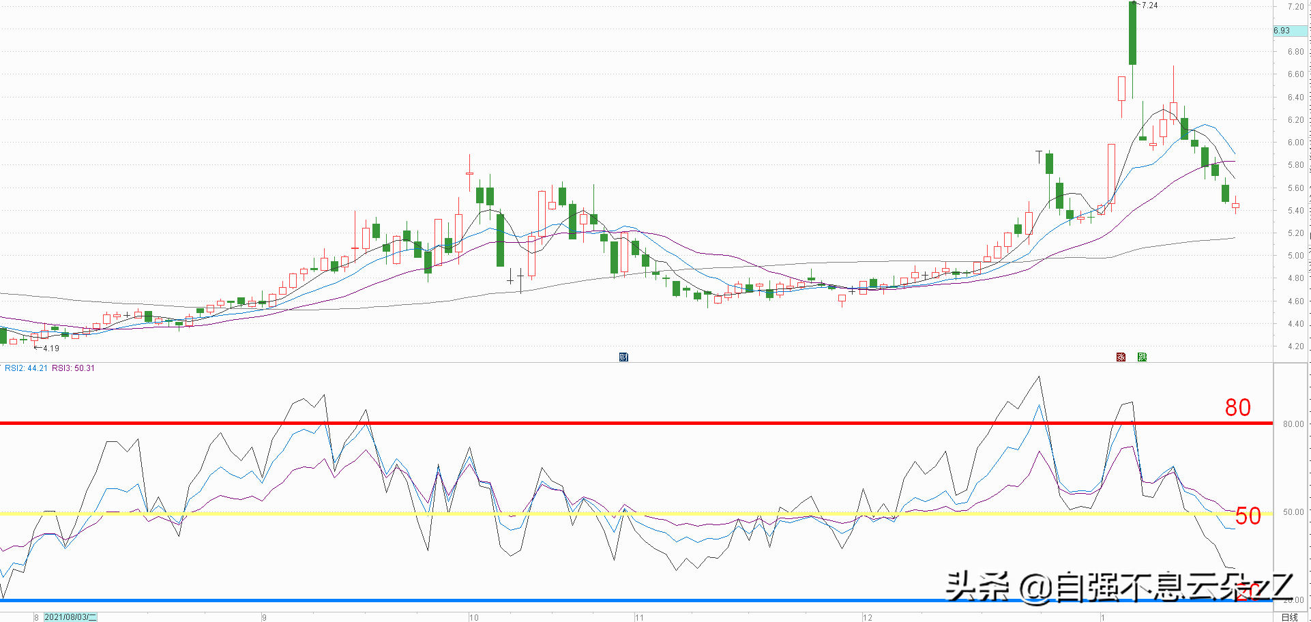This screenshot has height=622, width=1311.
Task: Open the 日线 period selector
Action: (1289, 617)
